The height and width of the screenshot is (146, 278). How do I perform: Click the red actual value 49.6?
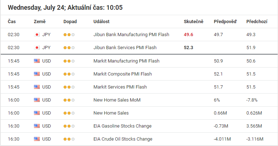point(188,35)
